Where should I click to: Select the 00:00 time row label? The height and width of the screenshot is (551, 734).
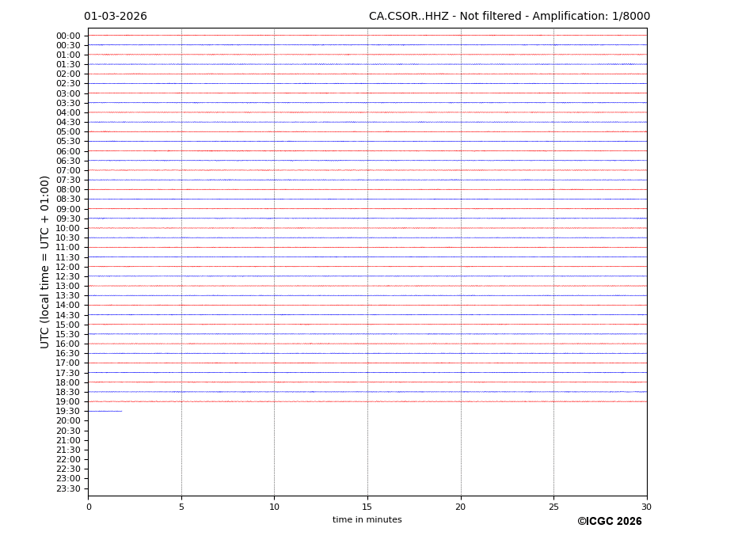68,36
